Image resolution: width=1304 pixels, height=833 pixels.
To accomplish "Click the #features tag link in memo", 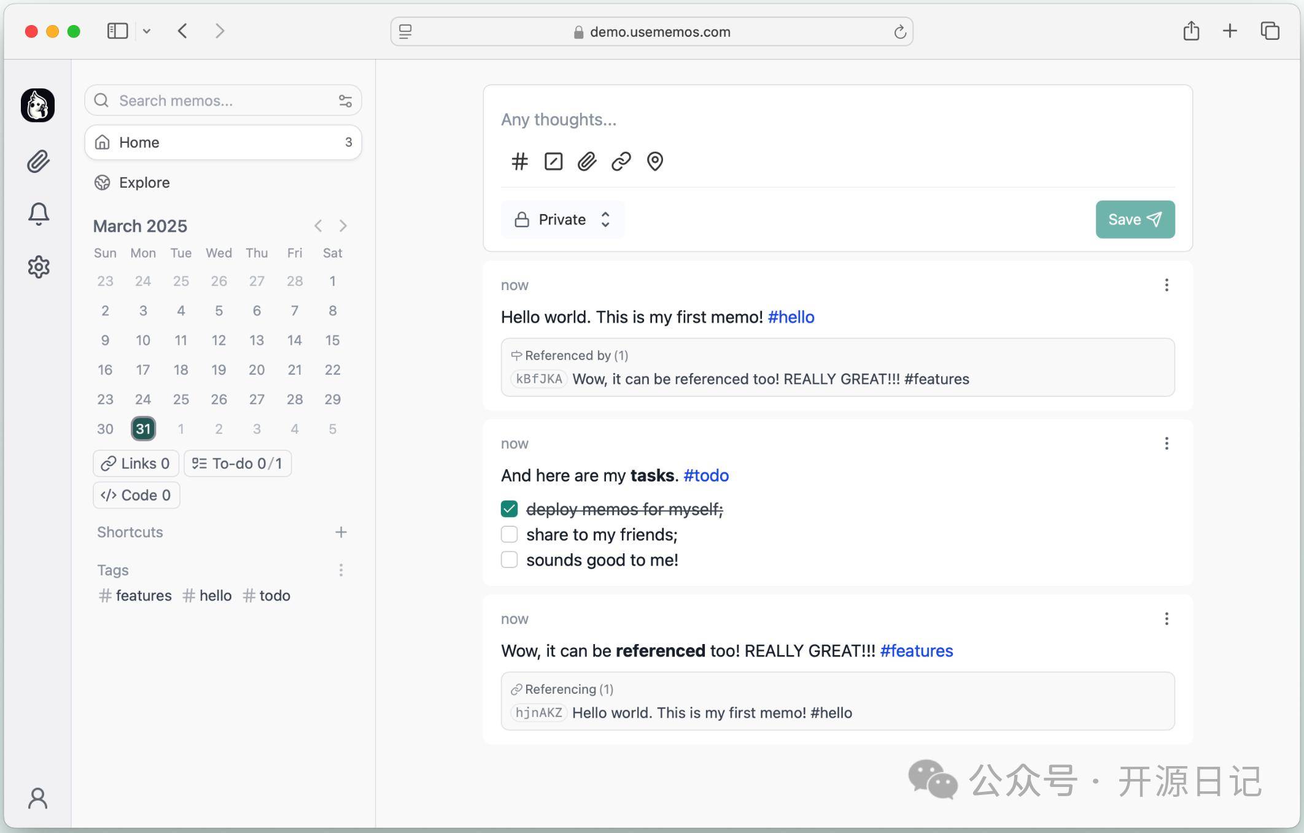I will coord(916,651).
